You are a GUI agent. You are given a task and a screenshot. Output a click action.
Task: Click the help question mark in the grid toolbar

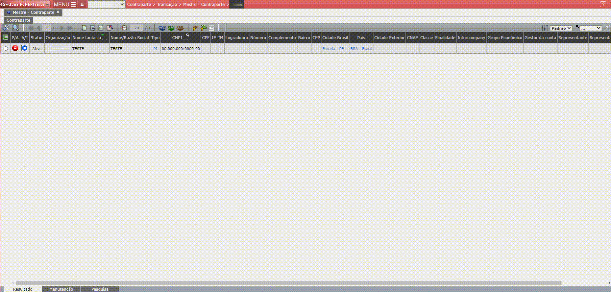(x=607, y=28)
